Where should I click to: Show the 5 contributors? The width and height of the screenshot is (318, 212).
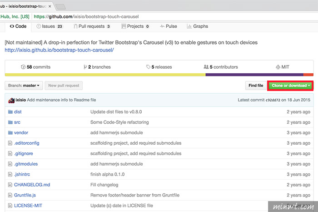pyautogui.click(x=221, y=67)
